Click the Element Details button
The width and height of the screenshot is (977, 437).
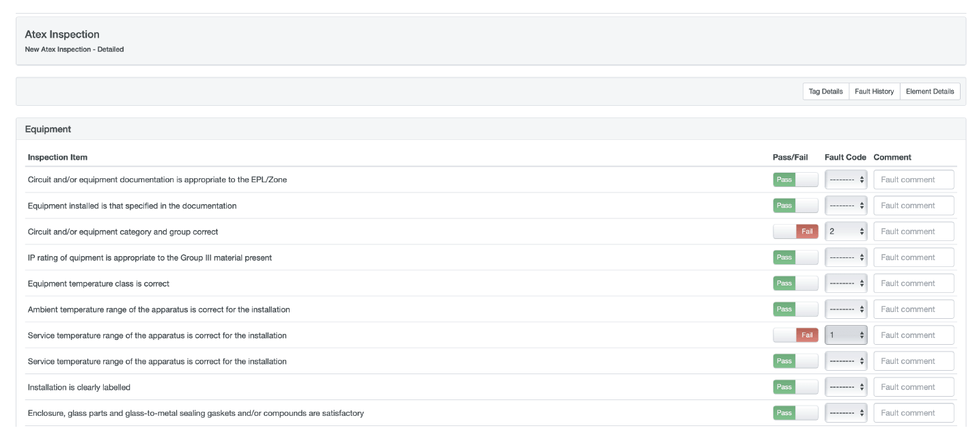click(929, 91)
